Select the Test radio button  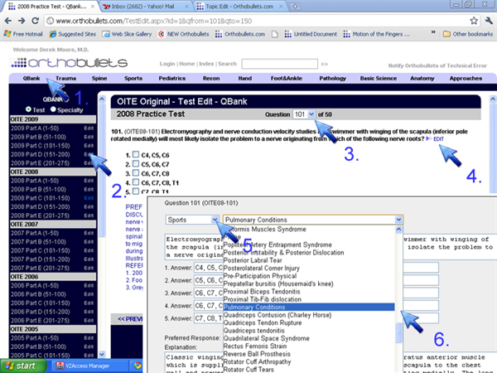coord(28,109)
